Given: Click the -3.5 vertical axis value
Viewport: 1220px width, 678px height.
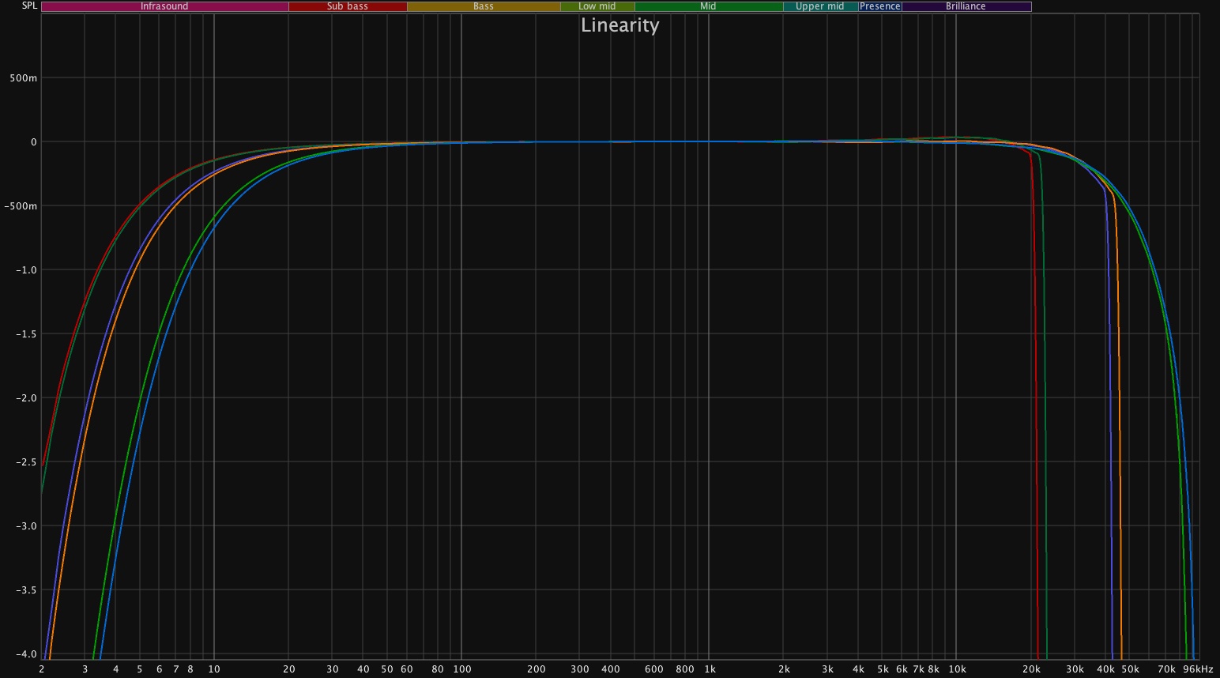Looking at the screenshot, I should [x=26, y=590].
